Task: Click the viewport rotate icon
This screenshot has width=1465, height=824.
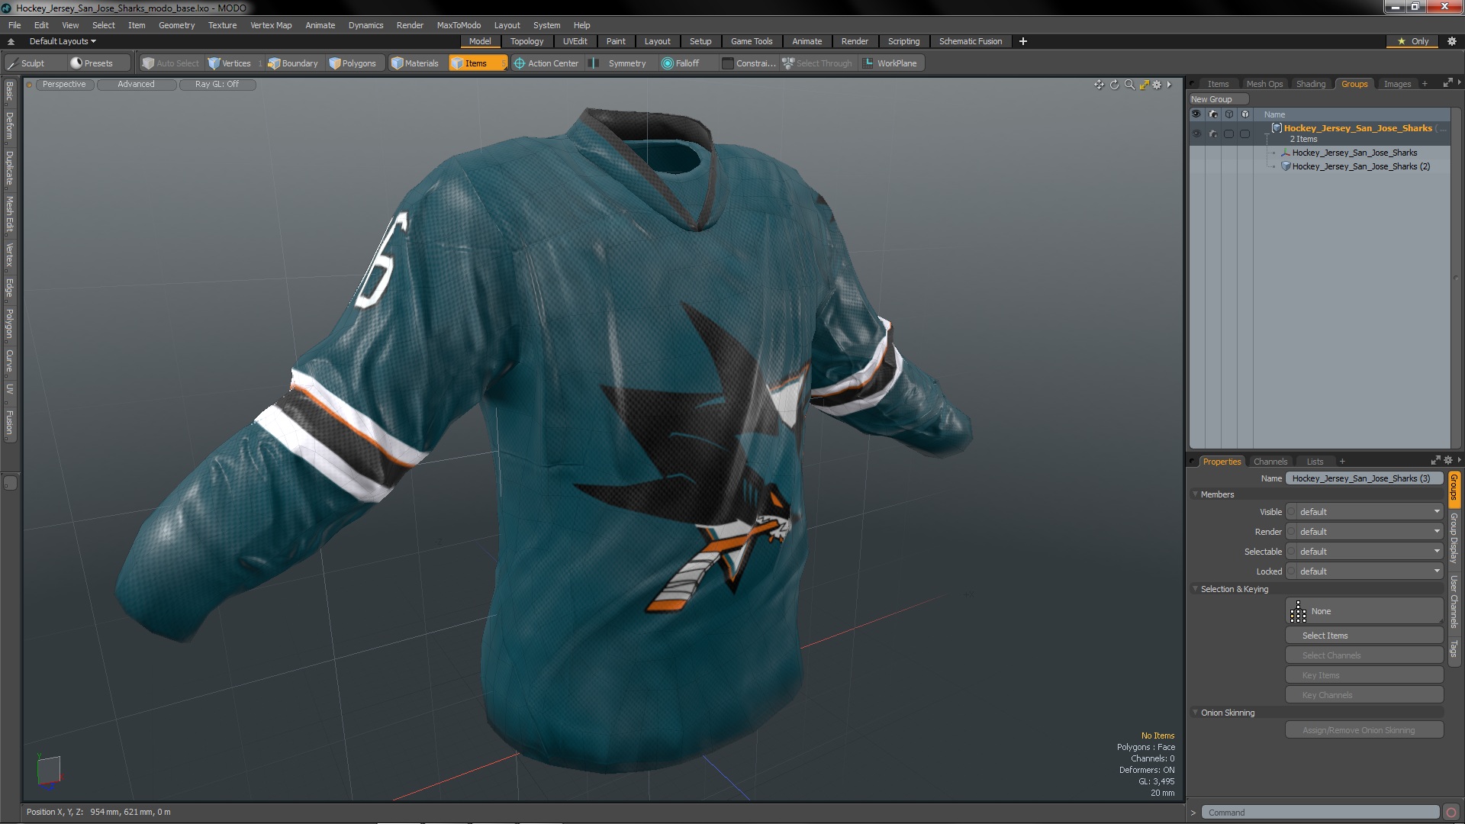Action: 1114,85
